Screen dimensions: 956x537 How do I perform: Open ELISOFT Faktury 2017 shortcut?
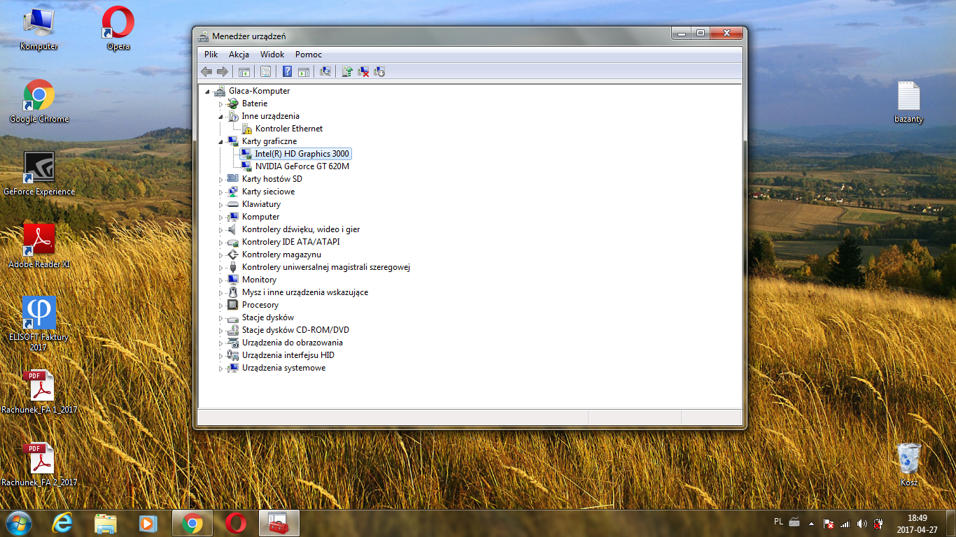(x=38, y=324)
